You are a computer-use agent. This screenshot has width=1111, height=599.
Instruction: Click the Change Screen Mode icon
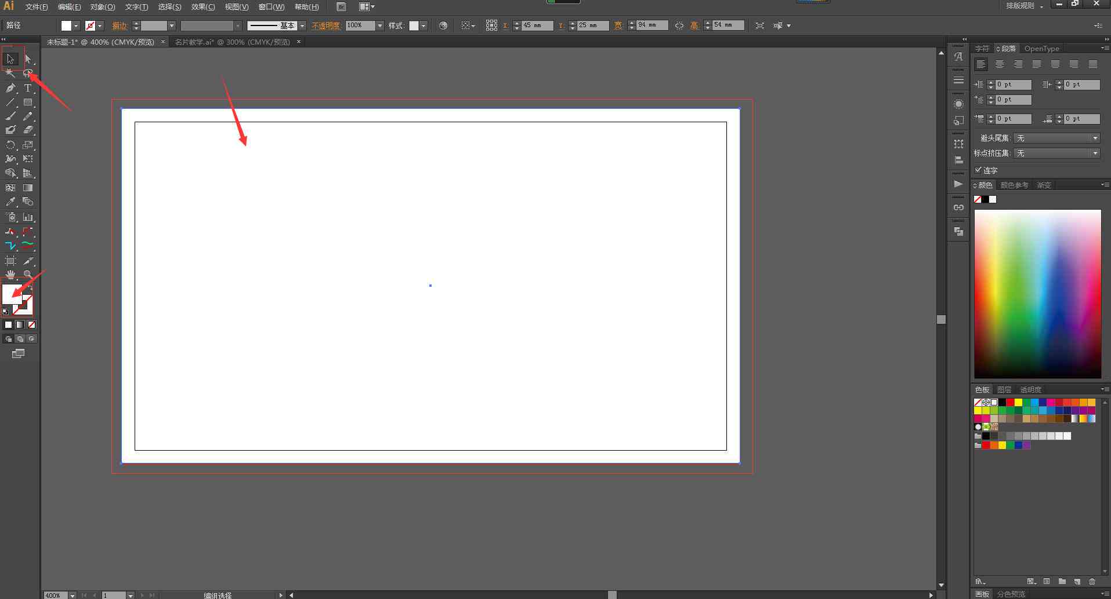pyautogui.click(x=19, y=353)
